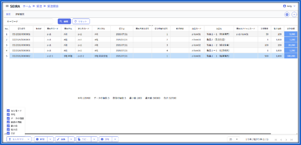This screenshot has height=145, width=301.
Task: Open the hamburger menu beside SEIRA
Action: (7, 6)
